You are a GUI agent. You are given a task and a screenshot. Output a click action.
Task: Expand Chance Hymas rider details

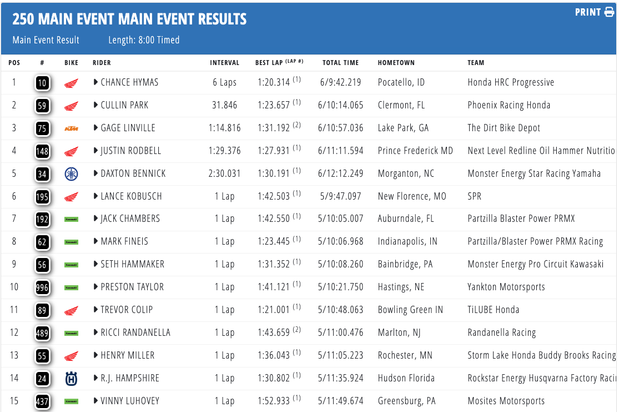[96, 83]
